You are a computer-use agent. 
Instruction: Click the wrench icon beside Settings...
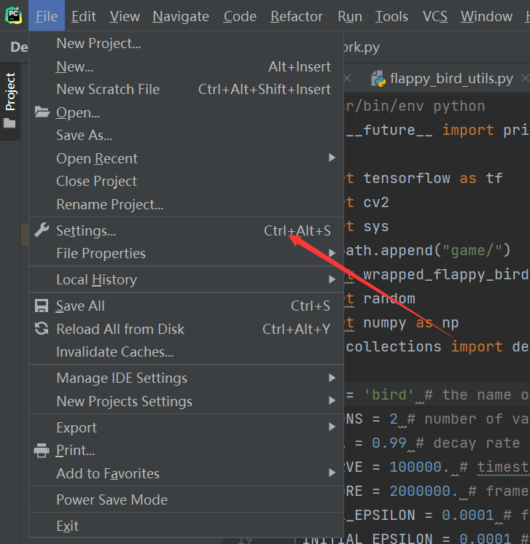tap(42, 230)
